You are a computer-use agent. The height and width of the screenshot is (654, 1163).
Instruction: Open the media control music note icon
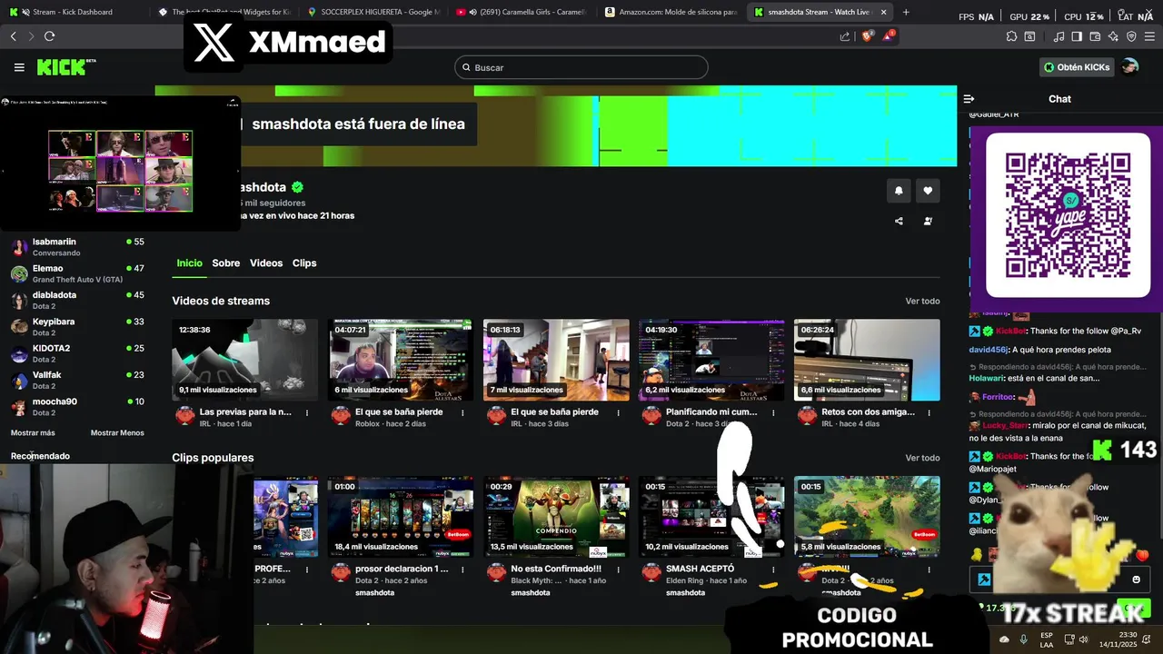tap(1059, 36)
